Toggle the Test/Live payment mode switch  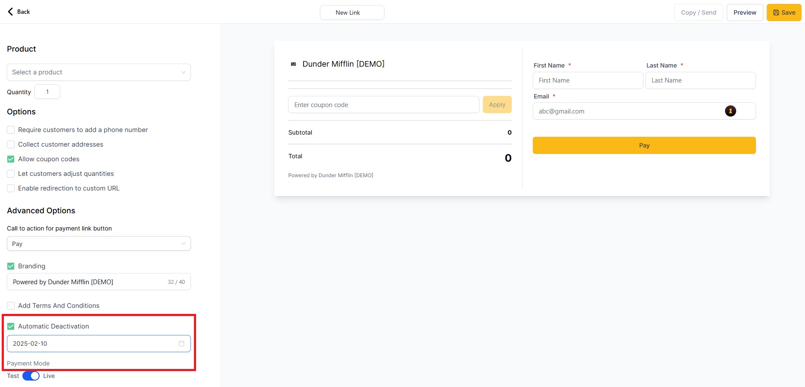31,376
